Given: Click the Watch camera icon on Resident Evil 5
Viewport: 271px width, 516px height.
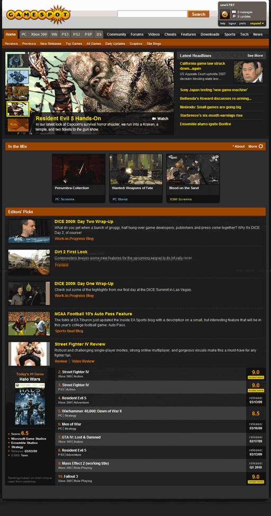Looking at the screenshot, I should 154,119.
